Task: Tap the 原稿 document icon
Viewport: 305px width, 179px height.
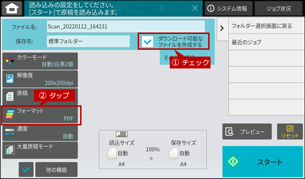Action: pyautogui.click(x=10, y=97)
